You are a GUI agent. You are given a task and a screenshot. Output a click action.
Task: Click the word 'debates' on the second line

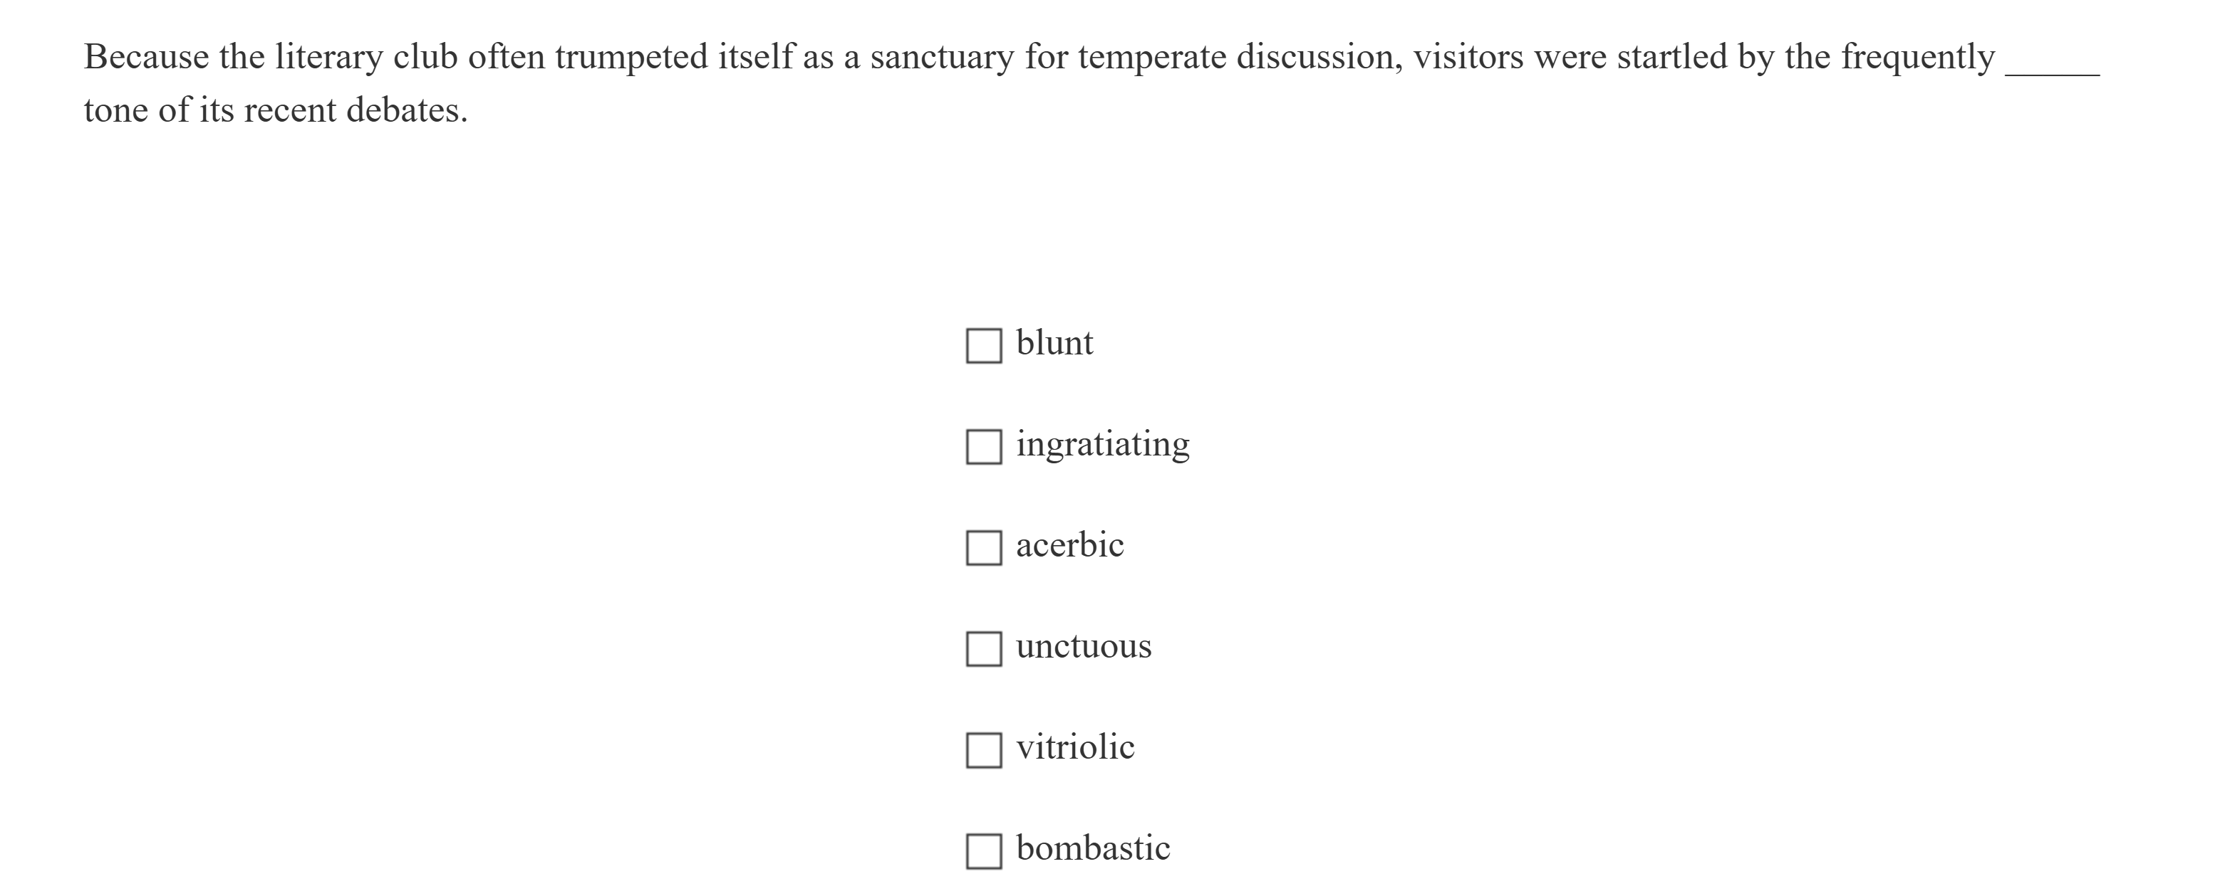[403, 110]
